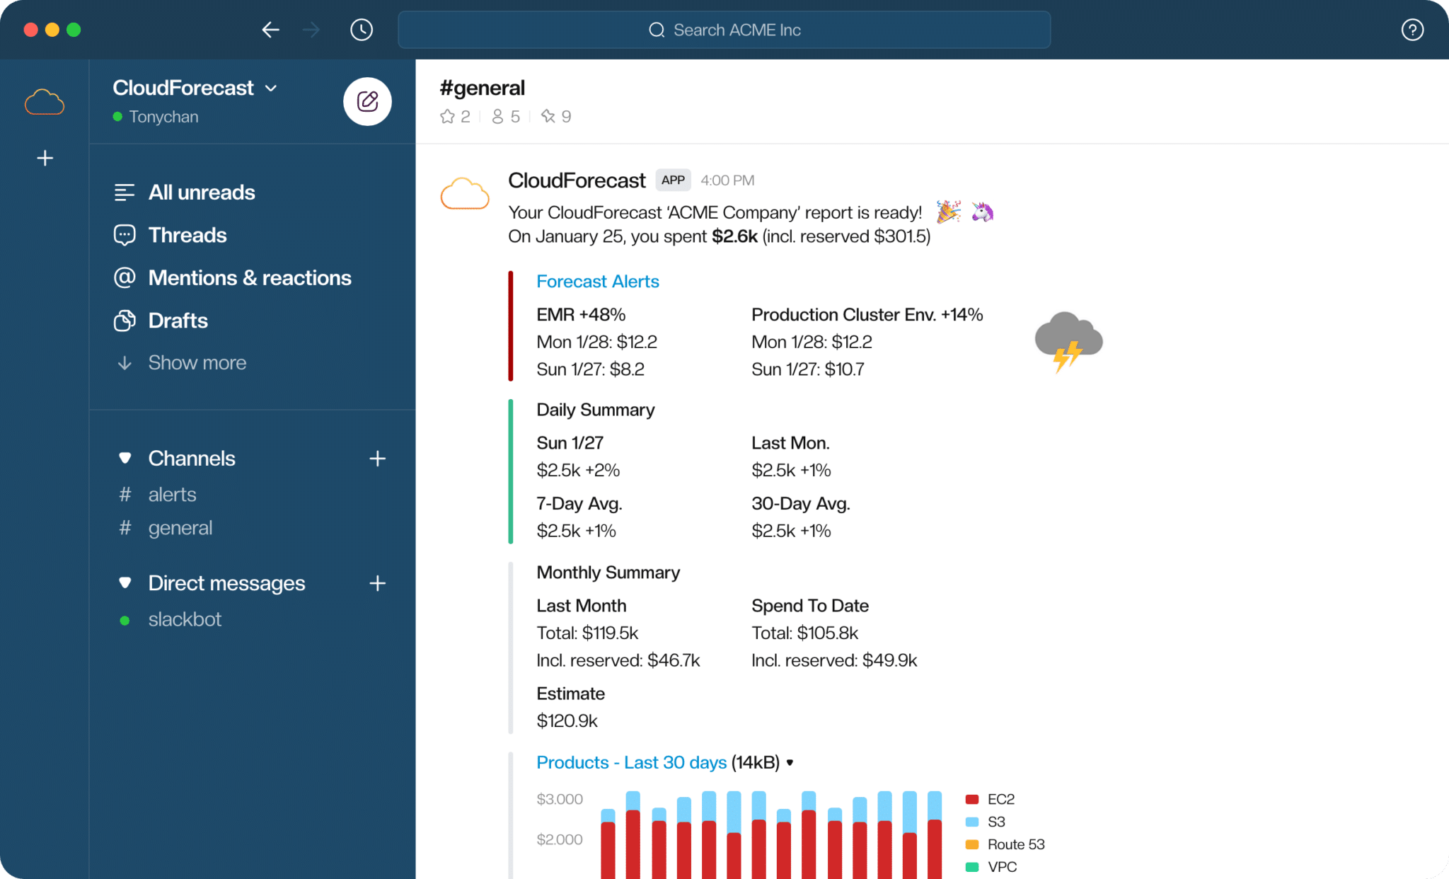Switch to the #alerts channel
The height and width of the screenshot is (879, 1449).
pos(172,494)
